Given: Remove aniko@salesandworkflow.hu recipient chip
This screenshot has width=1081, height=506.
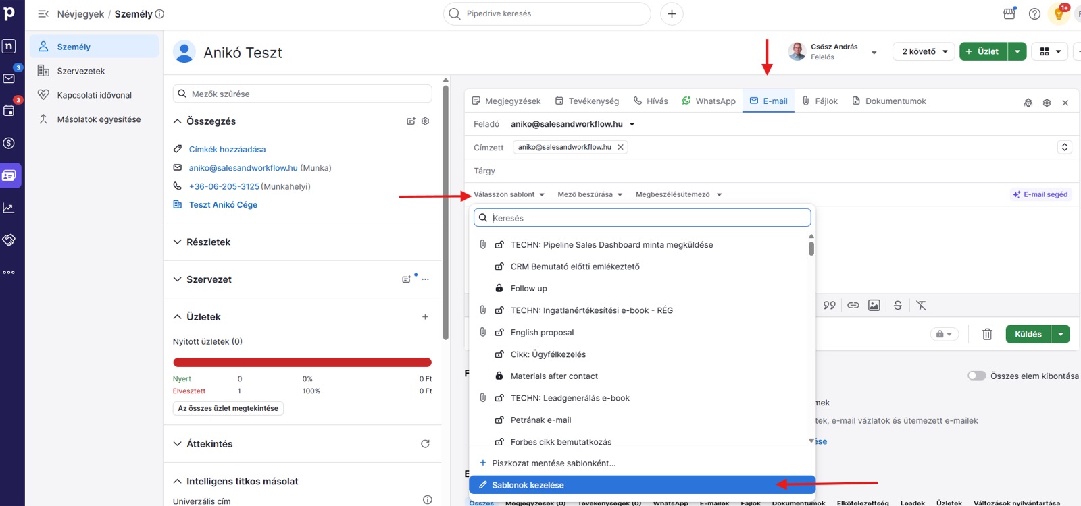Looking at the screenshot, I should (x=620, y=147).
